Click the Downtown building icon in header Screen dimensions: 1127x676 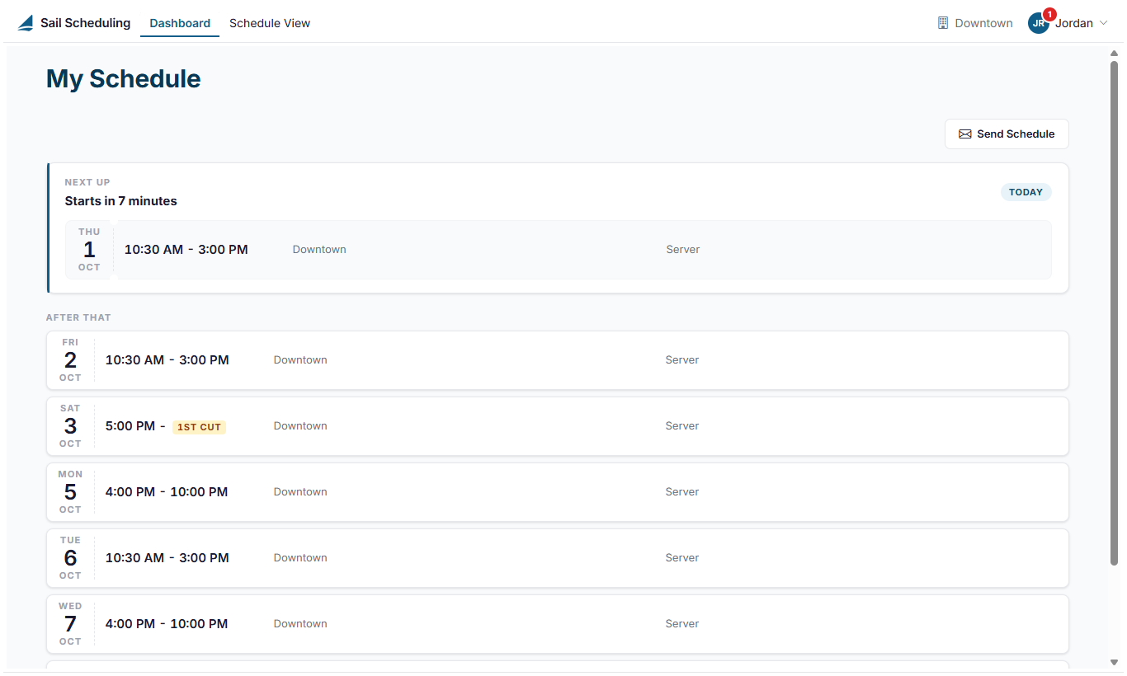[x=943, y=23]
